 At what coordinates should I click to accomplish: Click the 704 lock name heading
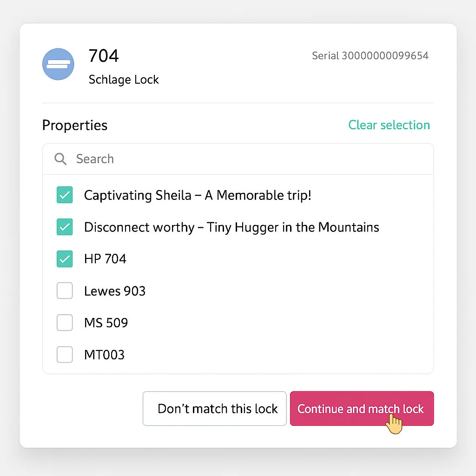click(104, 56)
